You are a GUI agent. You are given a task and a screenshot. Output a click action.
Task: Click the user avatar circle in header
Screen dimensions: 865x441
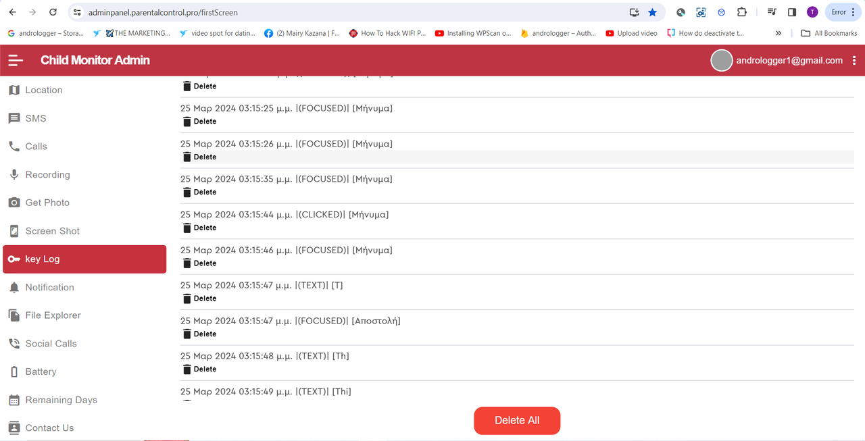click(722, 60)
